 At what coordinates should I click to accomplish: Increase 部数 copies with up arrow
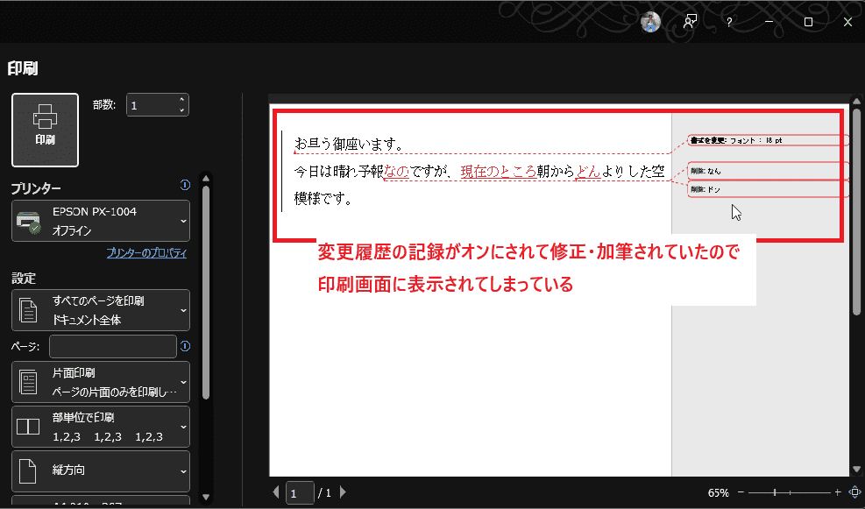point(181,100)
